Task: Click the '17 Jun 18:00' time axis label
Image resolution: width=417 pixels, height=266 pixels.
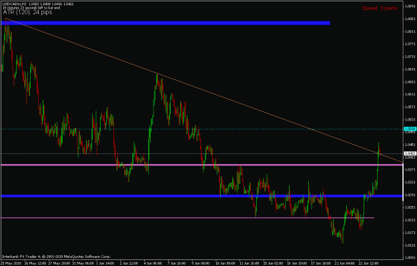Action: coord(321,263)
